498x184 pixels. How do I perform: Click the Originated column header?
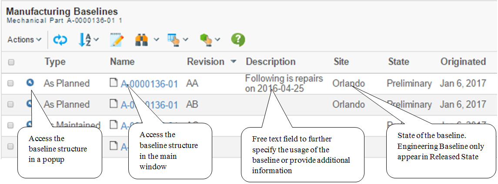click(463, 62)
